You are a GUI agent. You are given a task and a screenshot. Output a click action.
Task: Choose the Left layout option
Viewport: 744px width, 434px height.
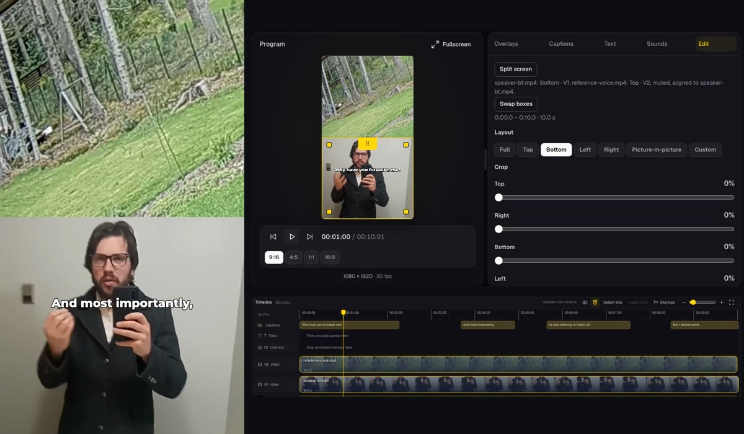tap(585, 149)
